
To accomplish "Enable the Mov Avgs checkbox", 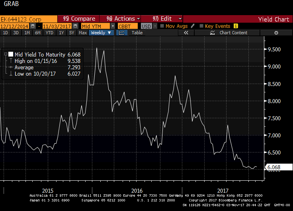I will pyautogui.click(x=162, y=26).
